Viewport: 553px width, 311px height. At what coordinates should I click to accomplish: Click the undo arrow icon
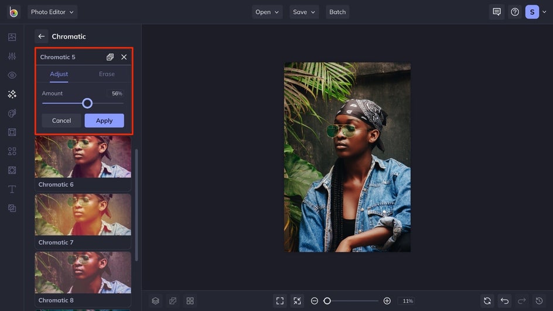click(x=505, y=301)
